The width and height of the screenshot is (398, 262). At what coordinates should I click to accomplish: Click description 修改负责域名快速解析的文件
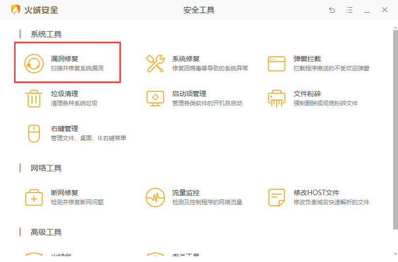pos(332,202)
